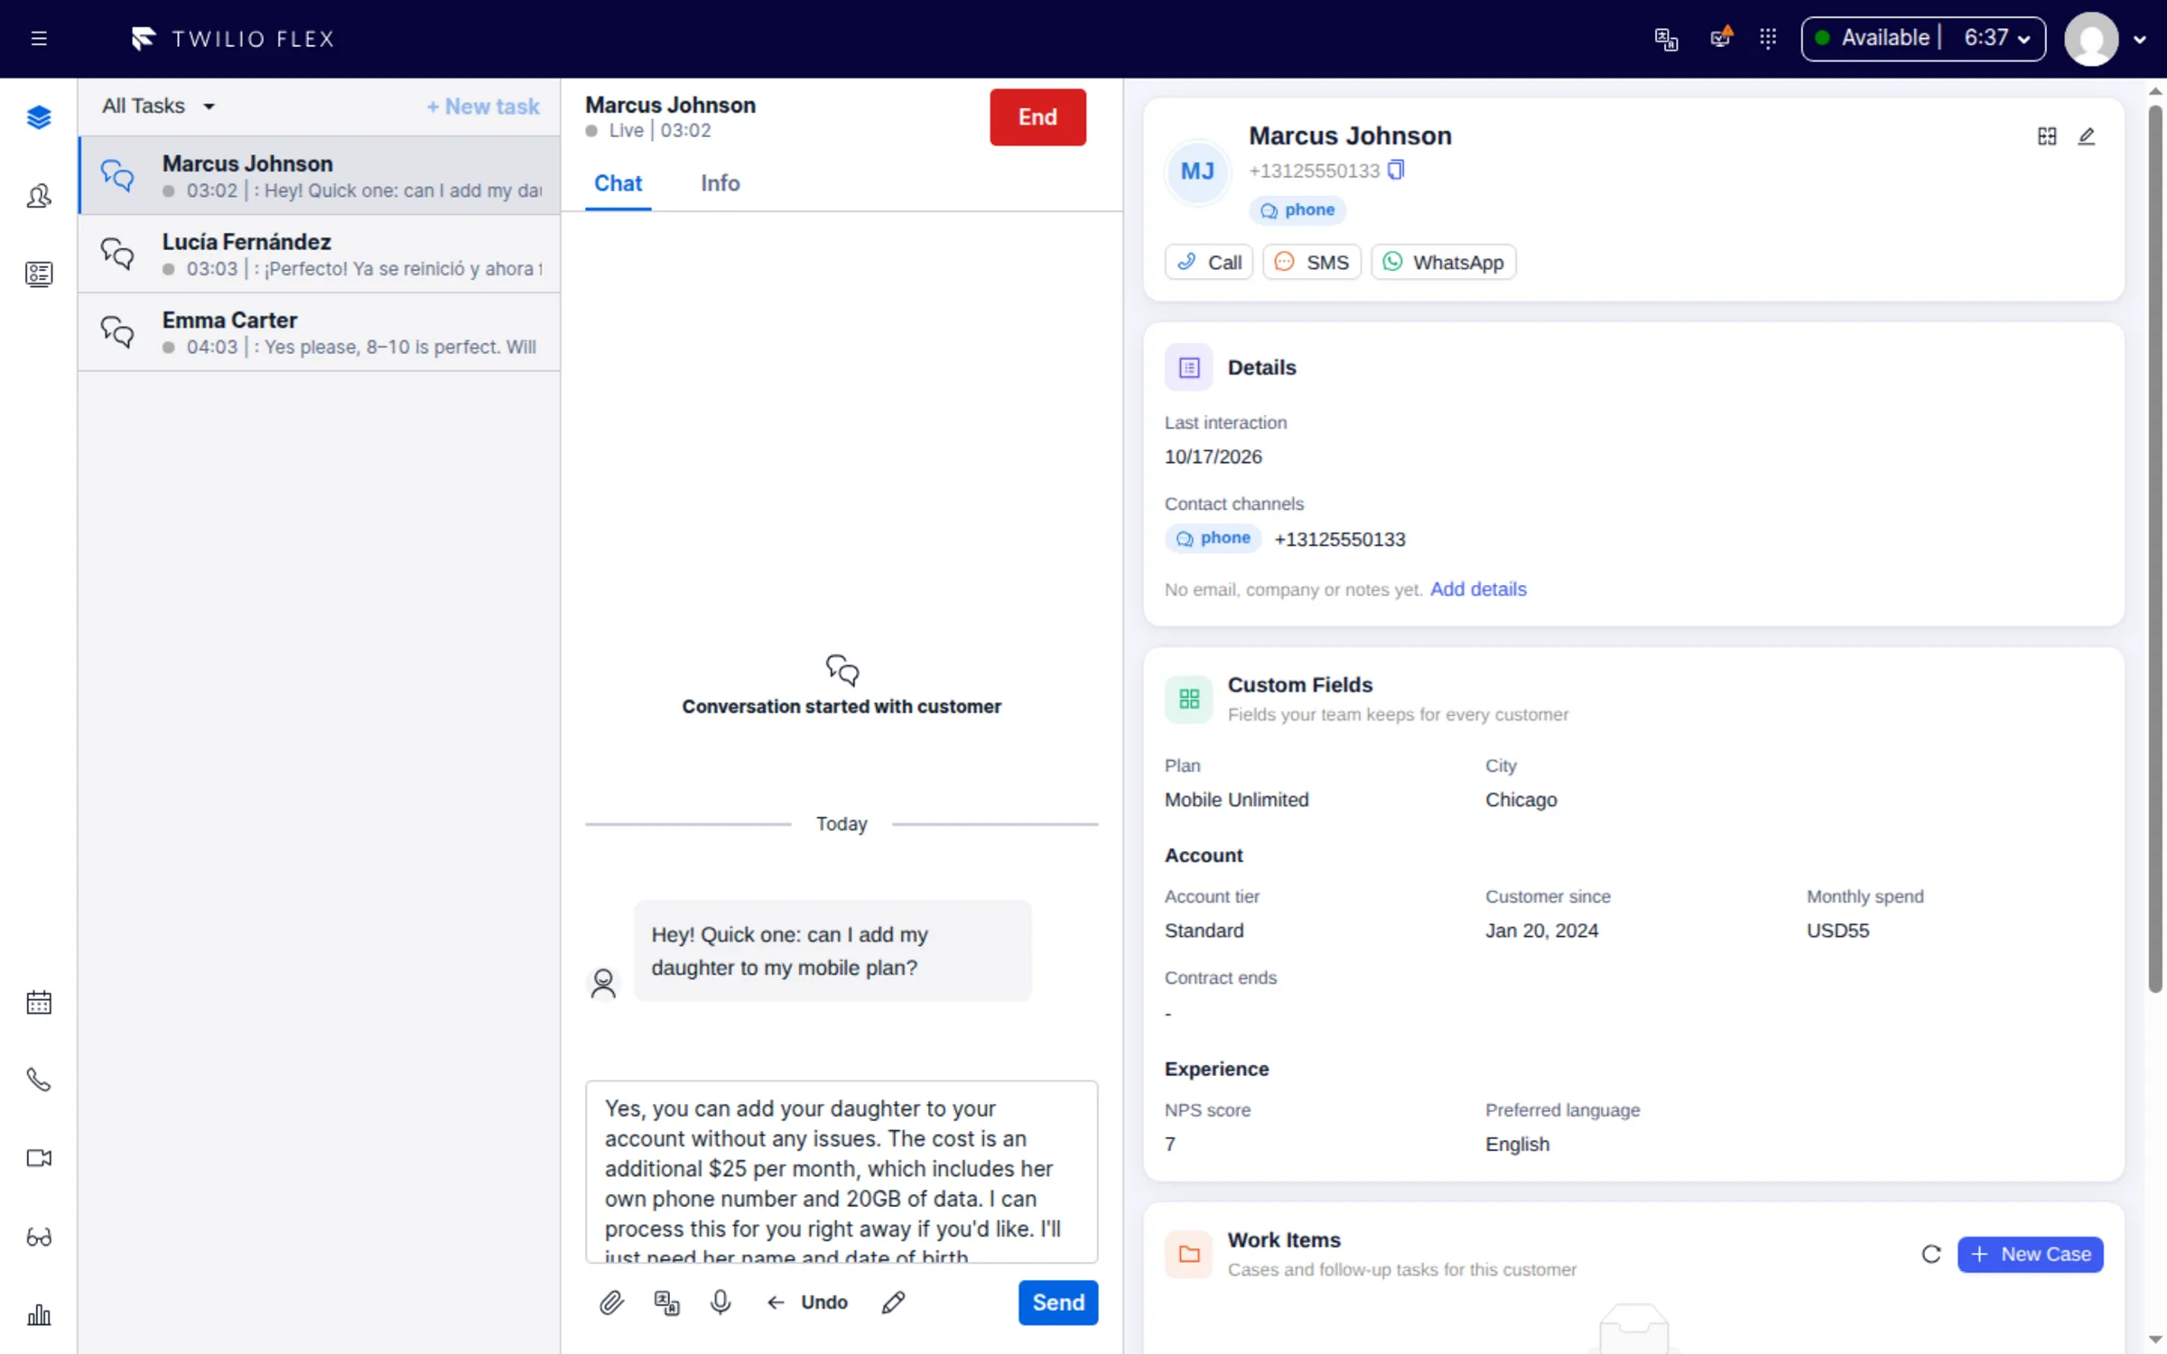Viewport: 2167px width, 1354px height.
Task: Attach a file with the paperclip icon
Action: coord(611,1303)
